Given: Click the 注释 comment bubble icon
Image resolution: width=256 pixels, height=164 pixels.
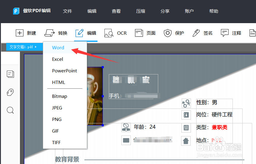Looking at the screenshot, I should 225,33.
